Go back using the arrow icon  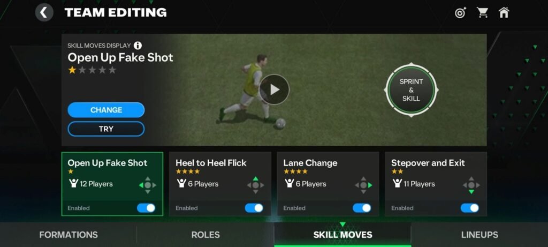(44, 13)
